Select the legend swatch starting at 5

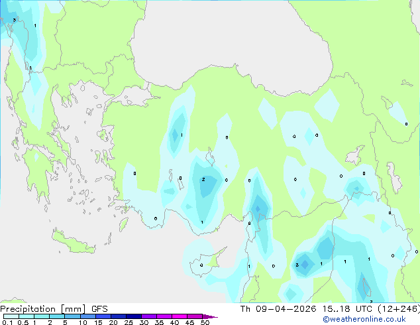pyautogui.click(x=72, y=316)
